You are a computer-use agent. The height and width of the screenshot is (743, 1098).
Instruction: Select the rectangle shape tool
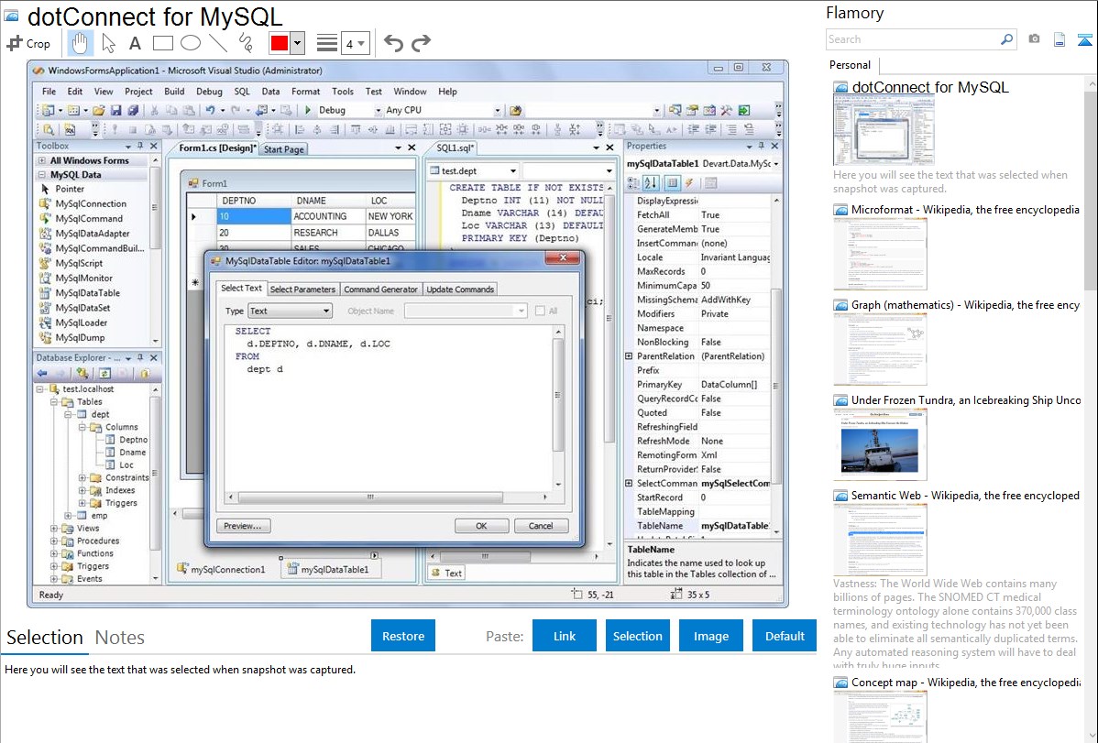pos(162,43)
